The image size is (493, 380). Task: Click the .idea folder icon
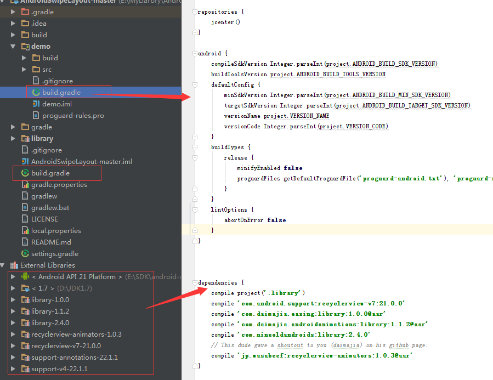coord(25,23)
